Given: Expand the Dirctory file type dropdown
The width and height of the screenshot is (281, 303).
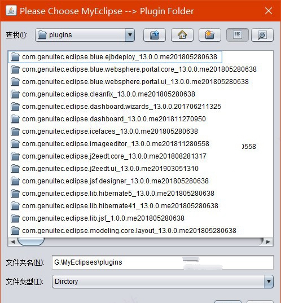Looking at the screenshot, I should point(163,282).
